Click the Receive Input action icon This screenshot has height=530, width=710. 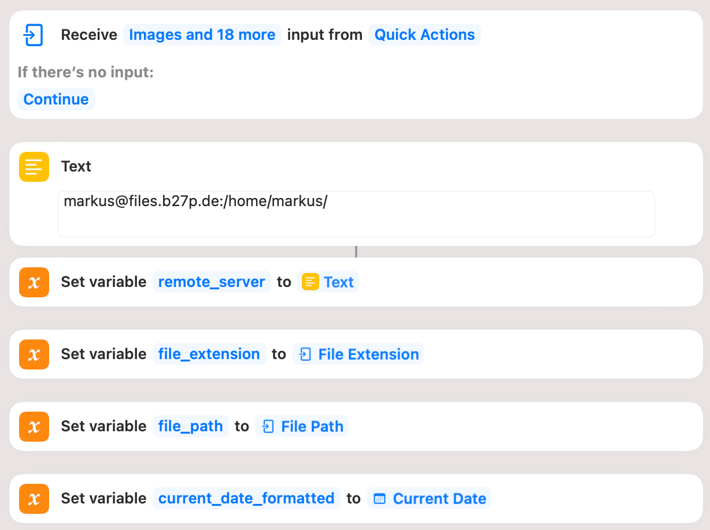pyautogui.click(x=34, y=35)
